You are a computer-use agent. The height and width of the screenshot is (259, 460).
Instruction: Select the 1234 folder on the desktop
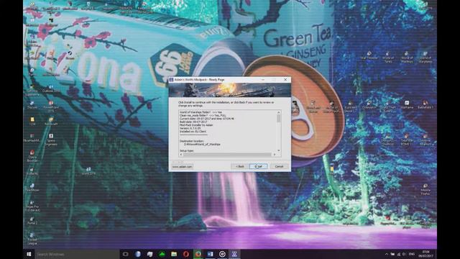pos(32,122)
